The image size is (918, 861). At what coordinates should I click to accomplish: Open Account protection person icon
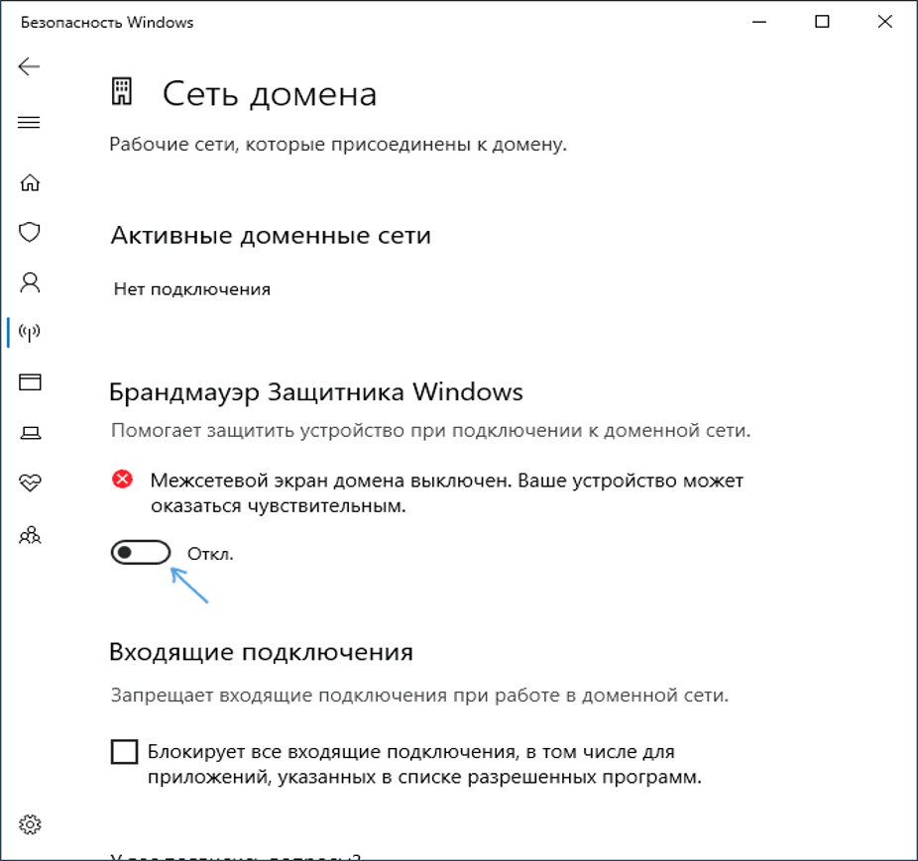[x=30, y=282]
